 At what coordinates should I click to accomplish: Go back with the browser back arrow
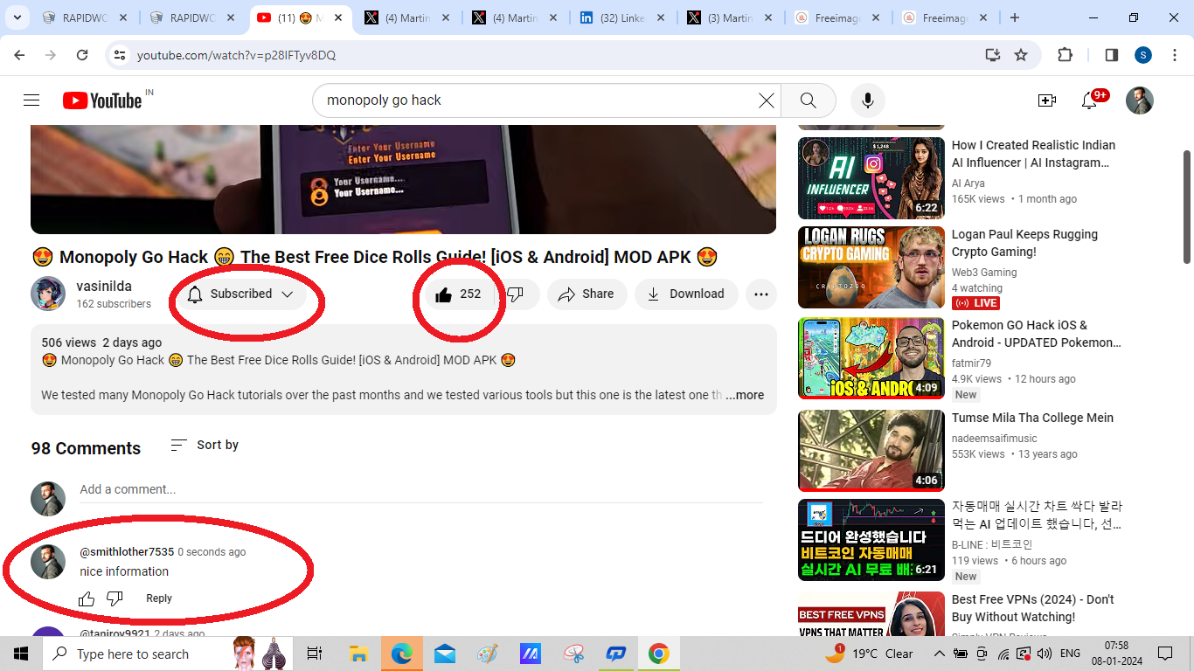coord(19,55)
